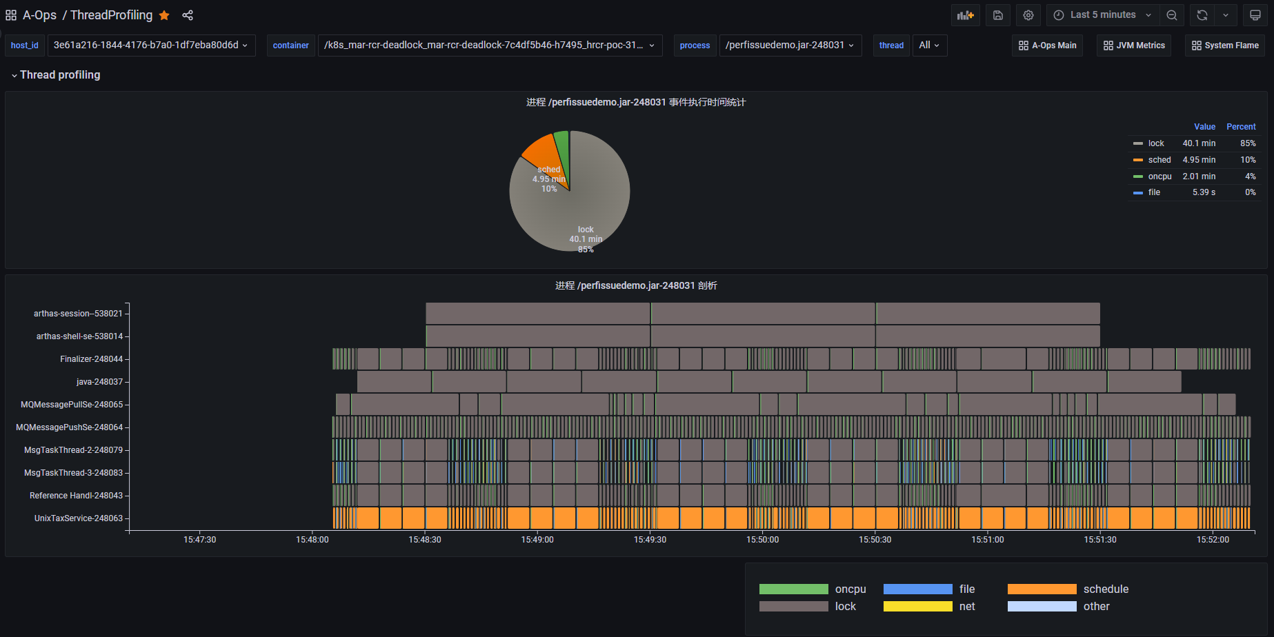Toggle the lock series in pie legend

coord(1155,143)
